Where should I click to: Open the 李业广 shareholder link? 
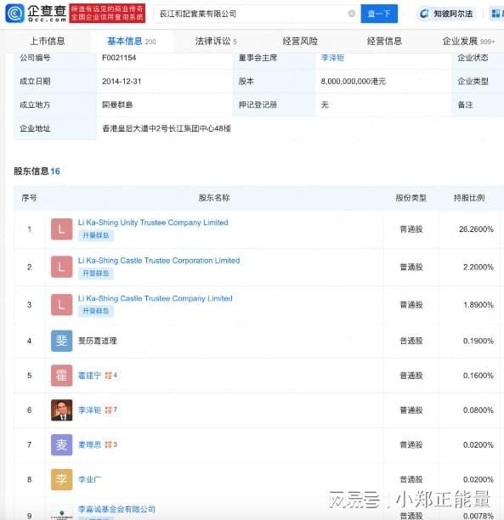point(89,479)
